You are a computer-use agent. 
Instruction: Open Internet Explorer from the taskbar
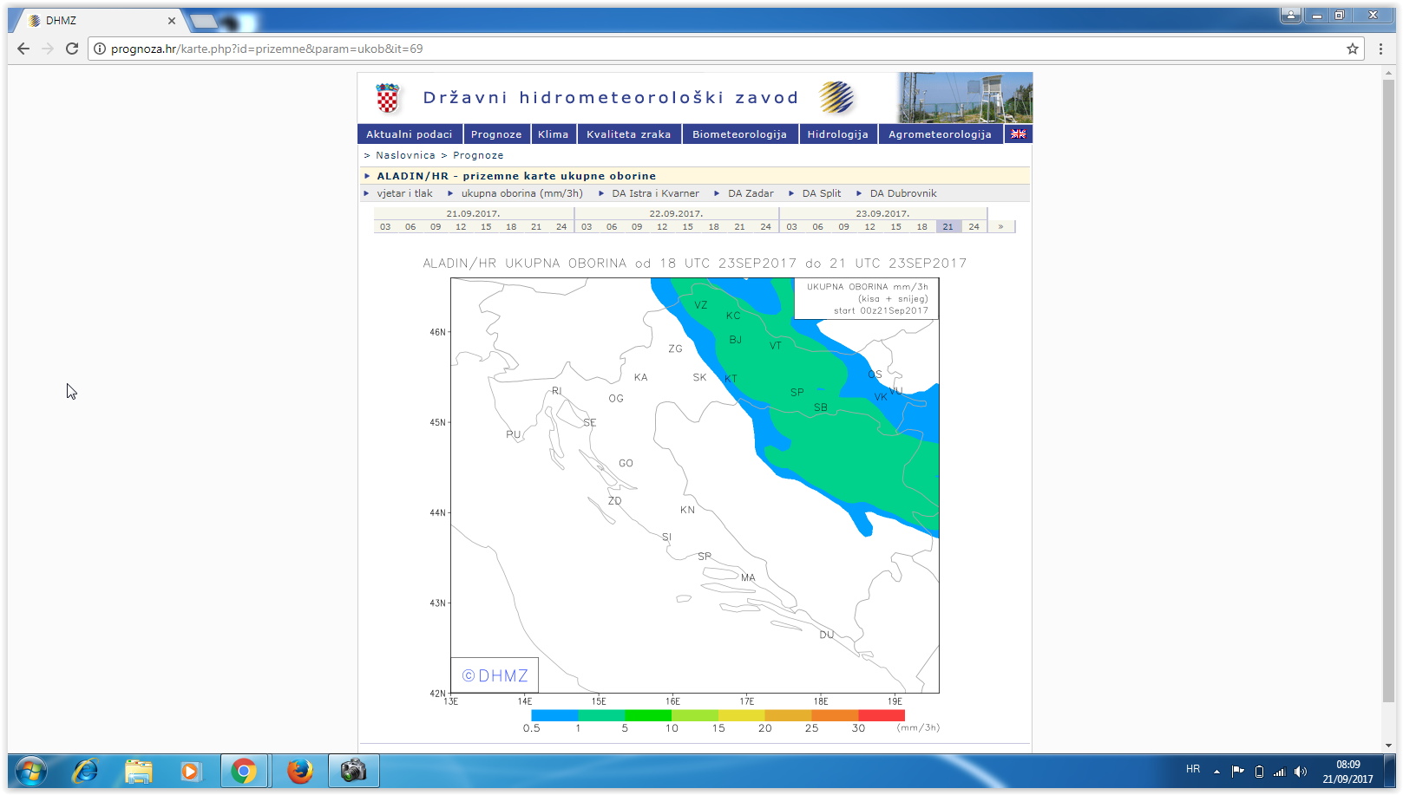pyautogui.click(x=85, y=770)
